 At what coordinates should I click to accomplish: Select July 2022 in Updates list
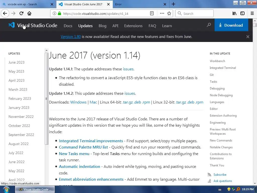tap(16, 153)
